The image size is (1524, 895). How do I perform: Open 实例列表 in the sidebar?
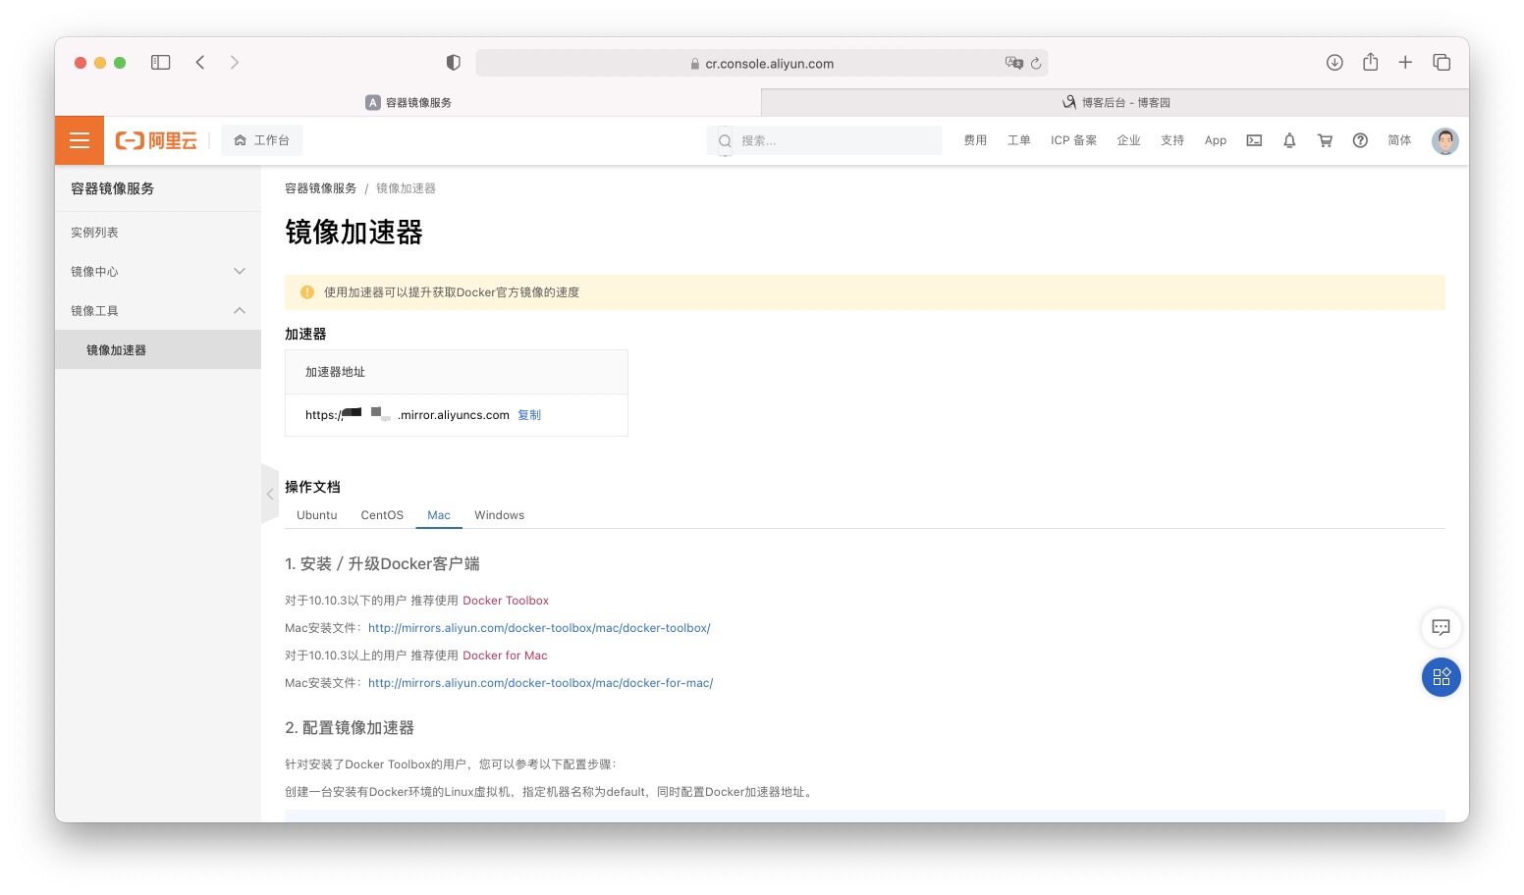(x=158, y=232)
